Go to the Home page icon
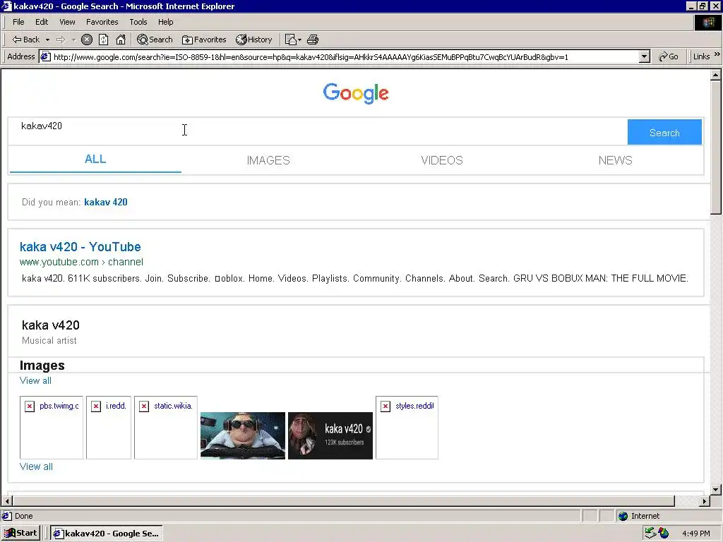This screenshot has height=542, width=723. (x=121, y=40)
